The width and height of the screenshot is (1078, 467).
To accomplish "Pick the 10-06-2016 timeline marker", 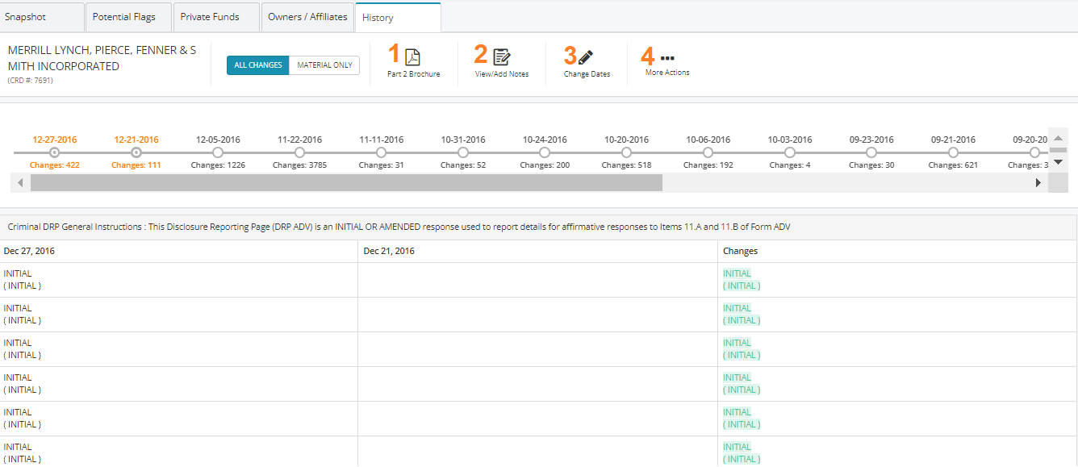I will 708,152.
